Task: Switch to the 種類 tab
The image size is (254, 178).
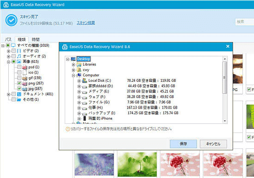Action: coord(22,39)
